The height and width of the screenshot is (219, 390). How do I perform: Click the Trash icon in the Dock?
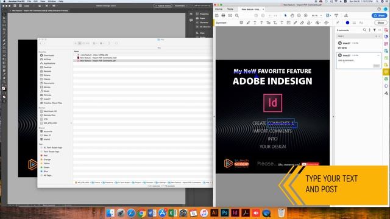(282, 213)
